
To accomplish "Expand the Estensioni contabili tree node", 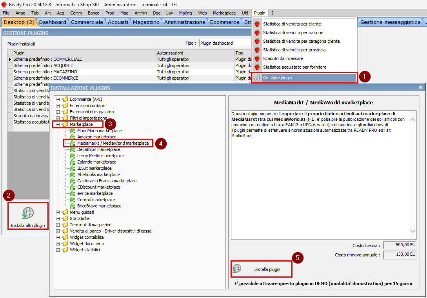I will (x=58, y=106).
